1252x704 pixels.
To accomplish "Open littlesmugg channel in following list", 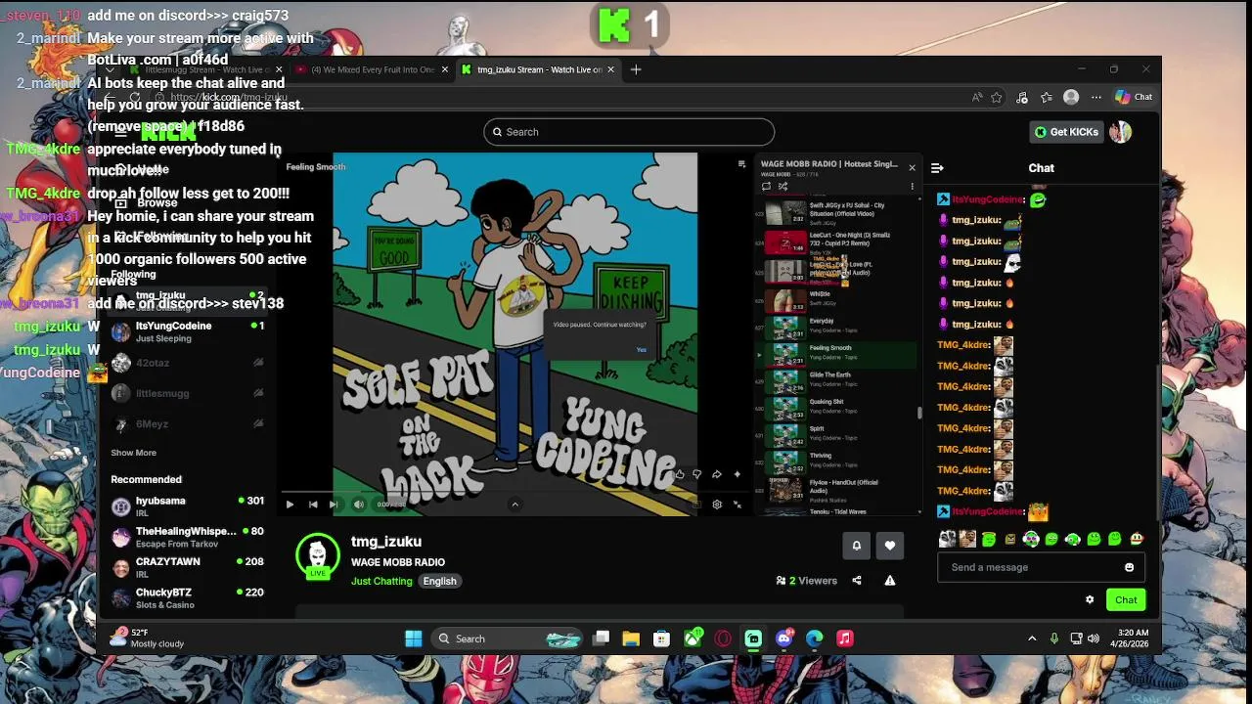I will (186, 393).
